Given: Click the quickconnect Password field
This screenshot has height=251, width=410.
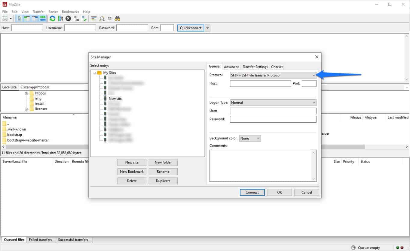Looking at the screenshot, I should click(132, 28).
